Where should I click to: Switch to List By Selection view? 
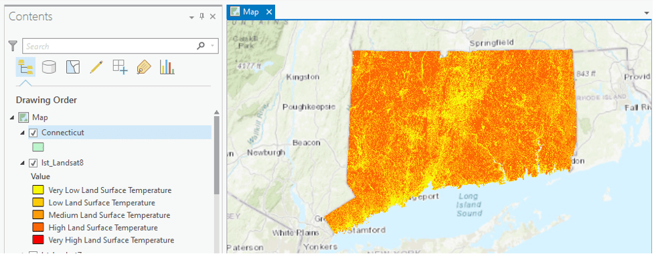[x=72, y=67]
